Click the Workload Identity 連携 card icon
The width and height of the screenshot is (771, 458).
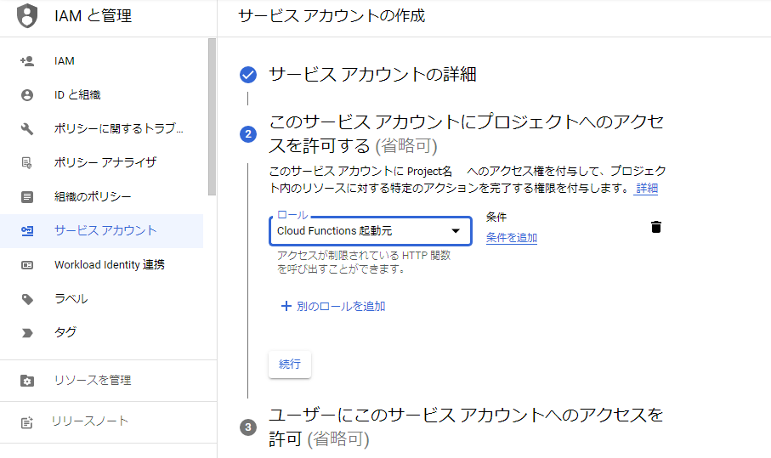point(27,265)
